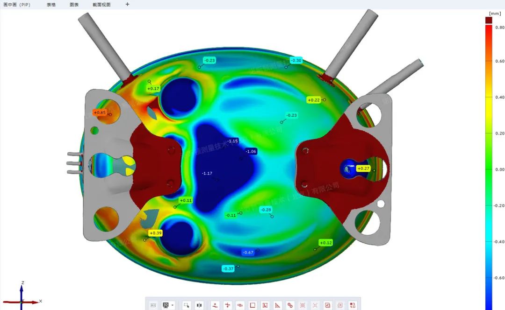The image size is (505, 310).
Task: Click the red caliper measurement icon
Action: pyautogui.click(x=240, y=305)
